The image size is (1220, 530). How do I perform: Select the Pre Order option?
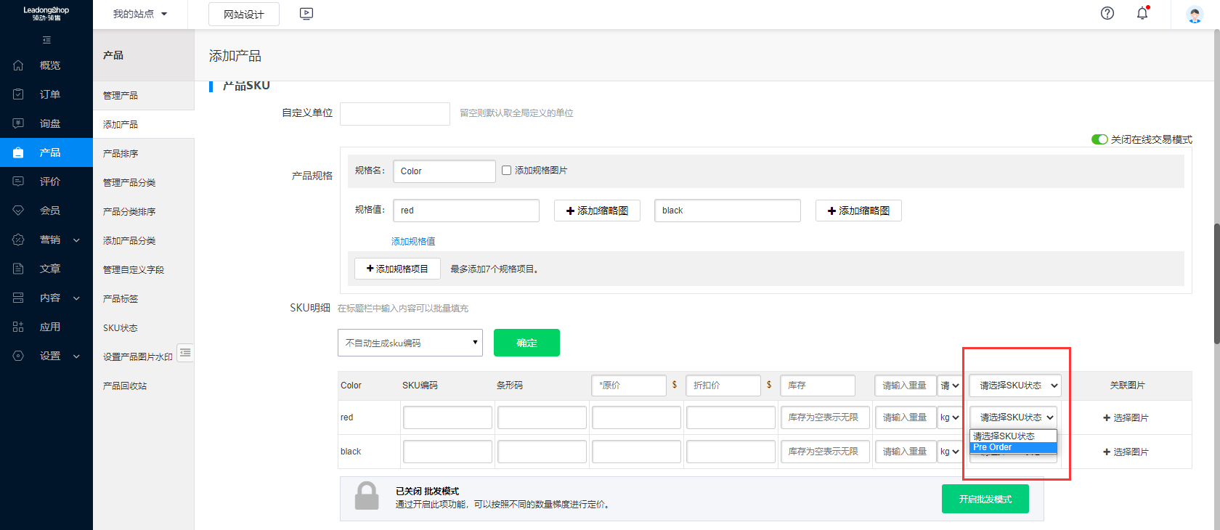tap(1012, 447)
